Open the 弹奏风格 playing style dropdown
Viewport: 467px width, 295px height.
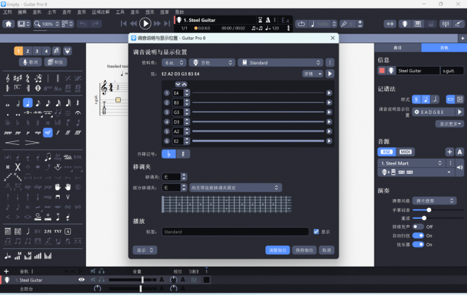click(x=435, y=201)
